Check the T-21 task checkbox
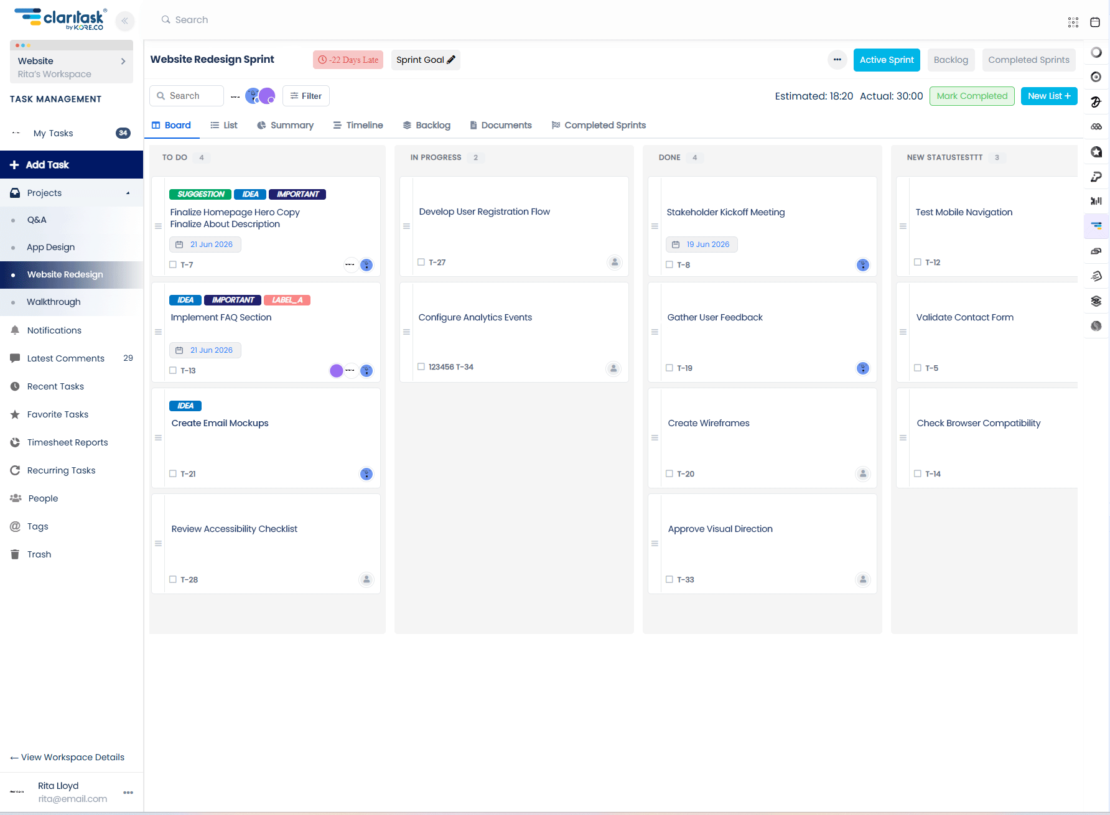 click(173, 474)
